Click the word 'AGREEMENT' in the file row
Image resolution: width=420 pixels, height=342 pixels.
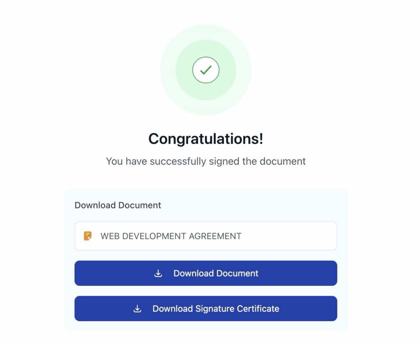215,236
